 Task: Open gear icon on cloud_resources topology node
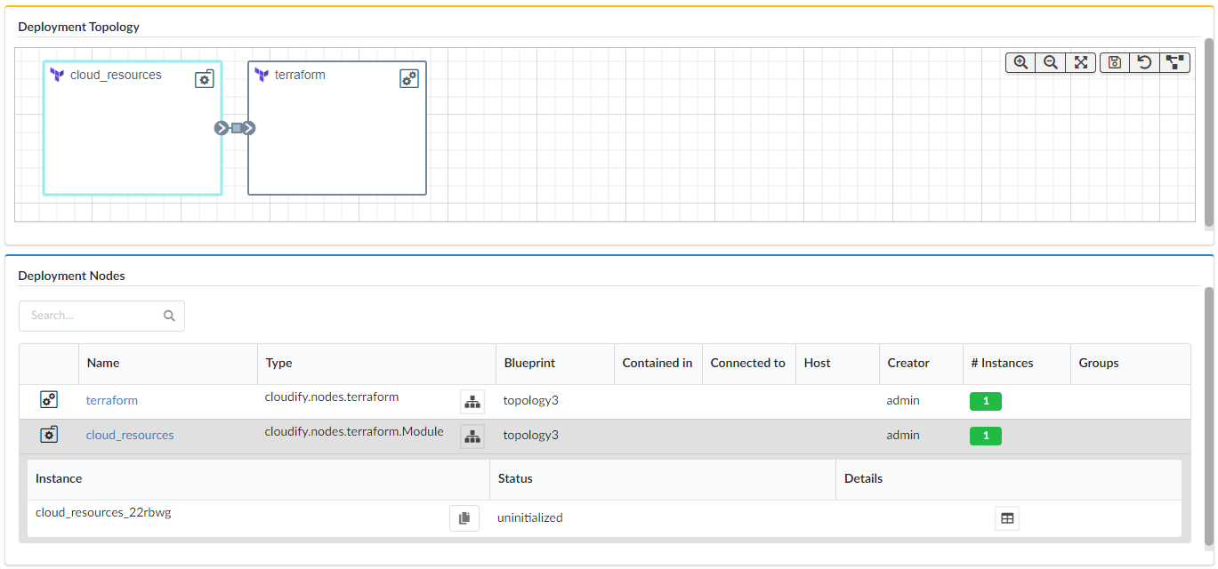tap(205, 79)
